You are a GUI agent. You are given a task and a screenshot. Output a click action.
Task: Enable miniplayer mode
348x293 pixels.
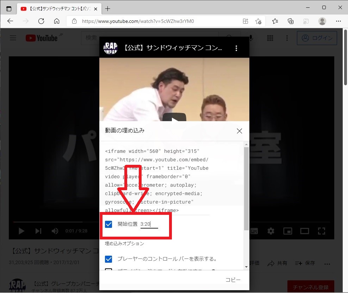click(x=288, y=231)
